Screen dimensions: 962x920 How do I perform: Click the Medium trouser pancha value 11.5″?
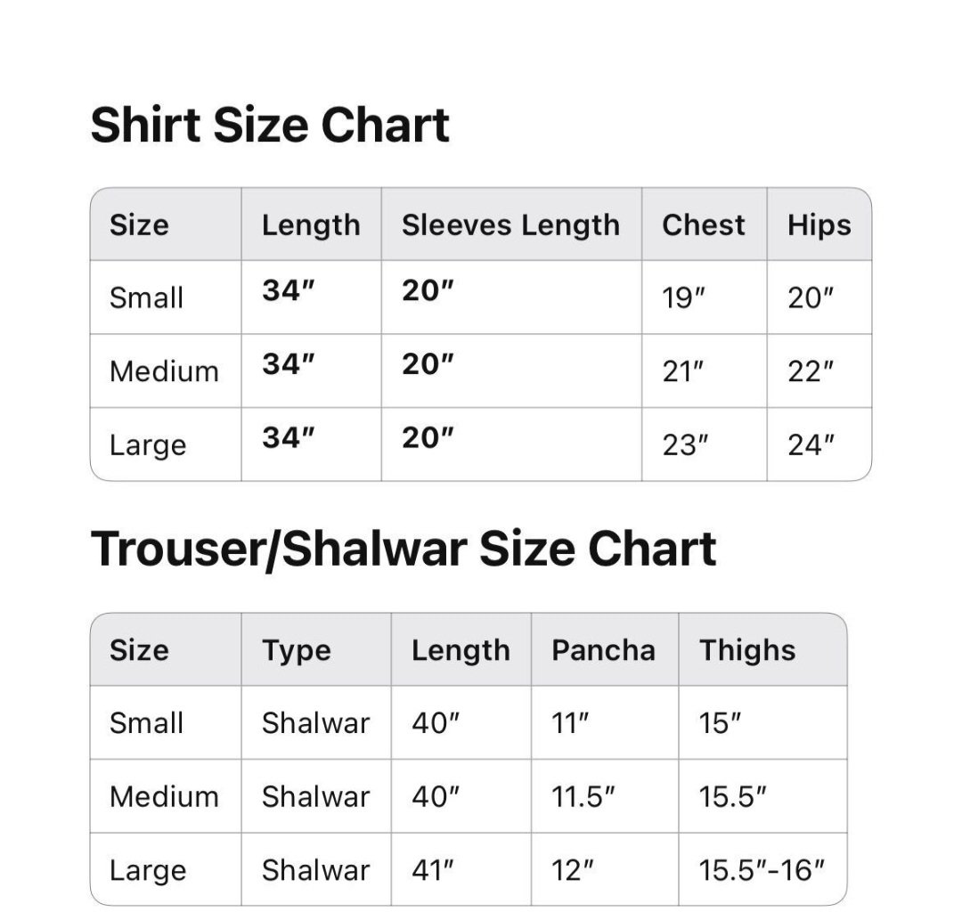[583, 796]
